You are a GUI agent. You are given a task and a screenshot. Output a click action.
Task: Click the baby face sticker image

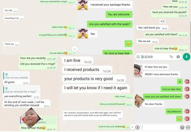tap(31, 117)
